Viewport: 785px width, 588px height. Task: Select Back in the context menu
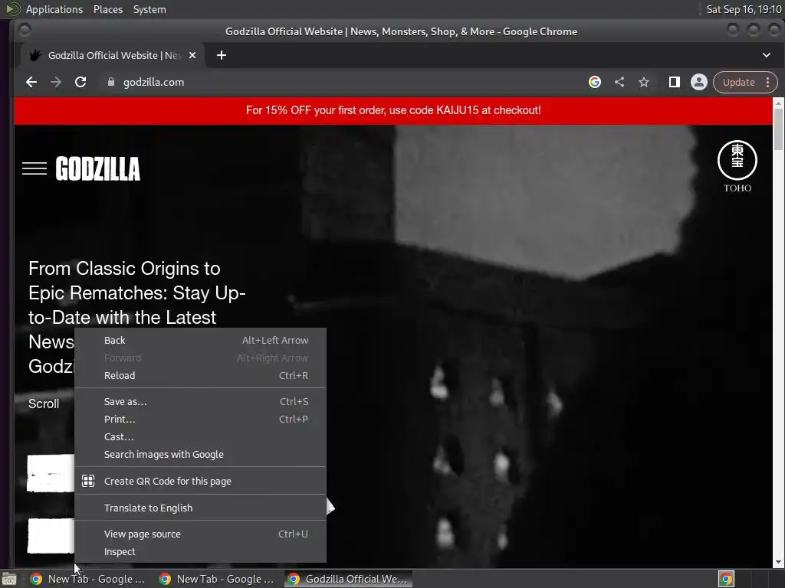click(x=200, y=341)
